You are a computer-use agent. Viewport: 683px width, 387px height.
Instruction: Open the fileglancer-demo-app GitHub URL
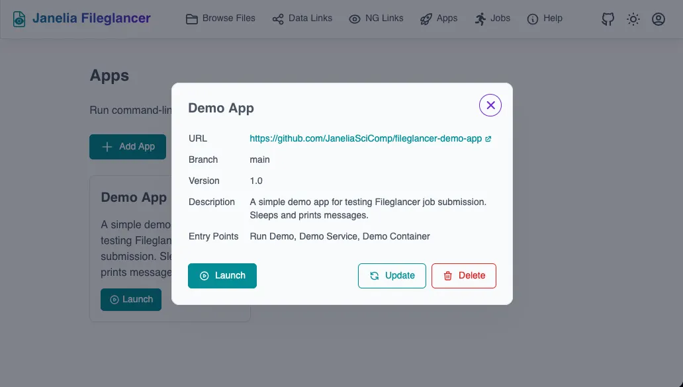[365, 138]
